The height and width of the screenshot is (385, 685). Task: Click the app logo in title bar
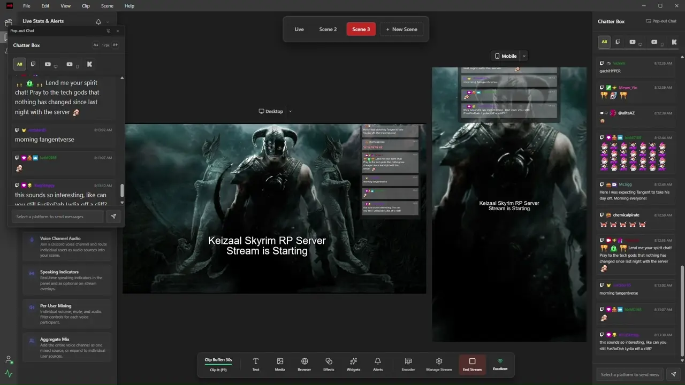(9, 6)
